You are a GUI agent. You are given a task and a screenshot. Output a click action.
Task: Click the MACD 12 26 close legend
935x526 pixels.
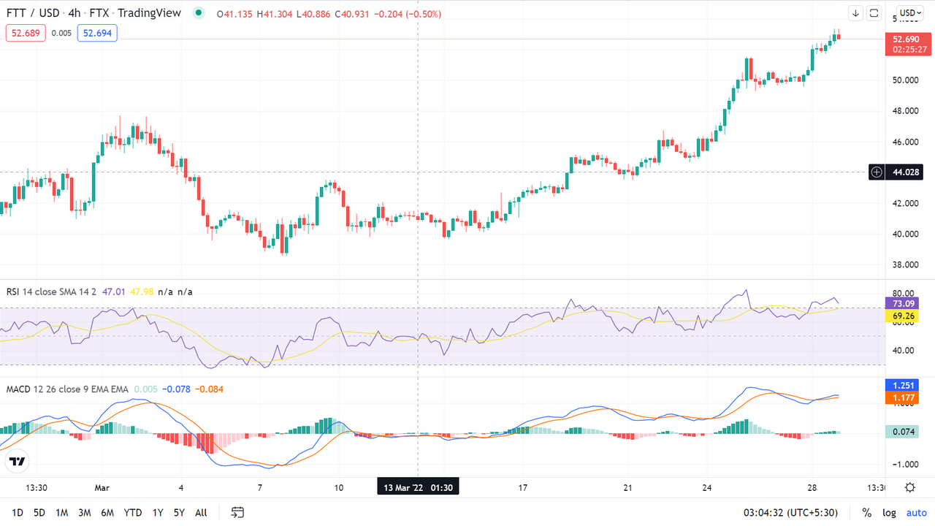[67, 389]
